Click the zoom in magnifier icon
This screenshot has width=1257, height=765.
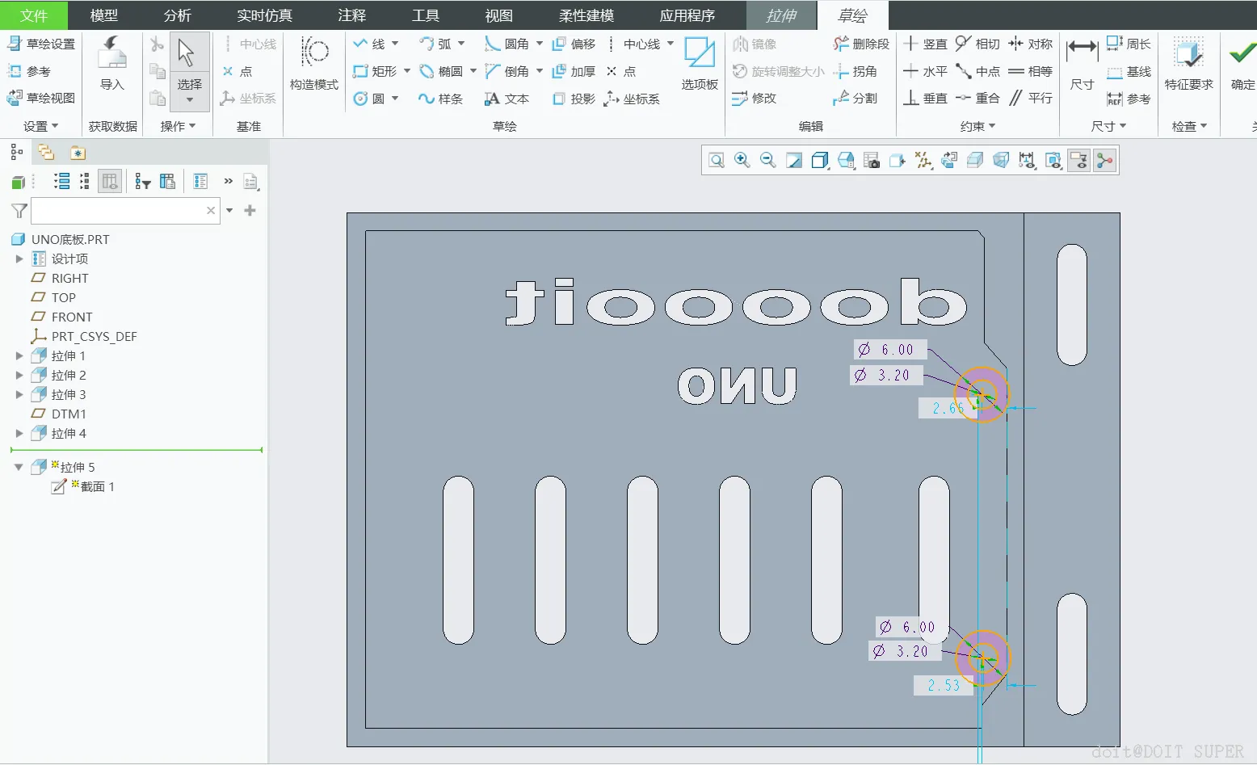(742, 160)
